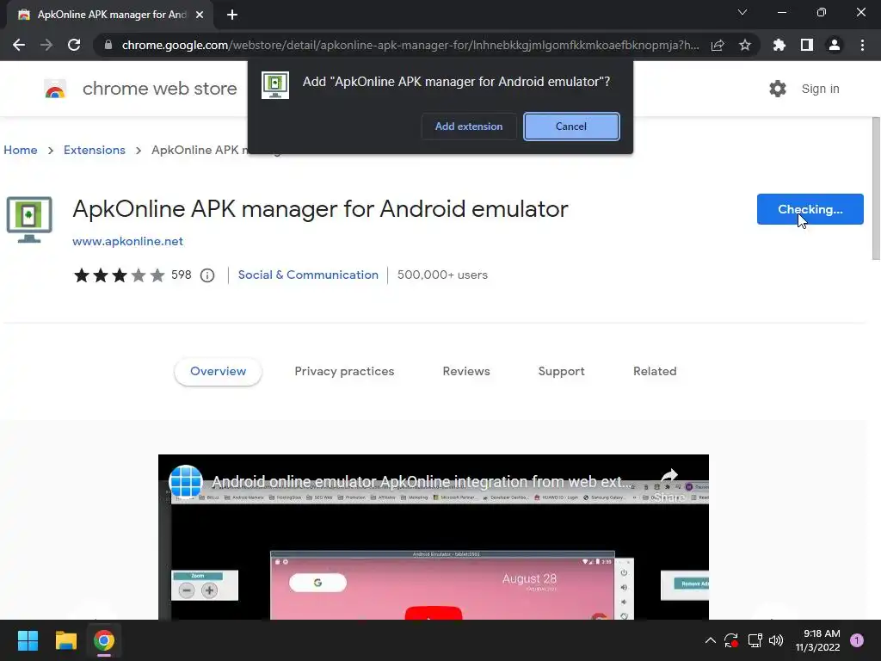The width and height of the screenshot is (881, 661).
Task: Click Sign in
Action: click(820, 89)
